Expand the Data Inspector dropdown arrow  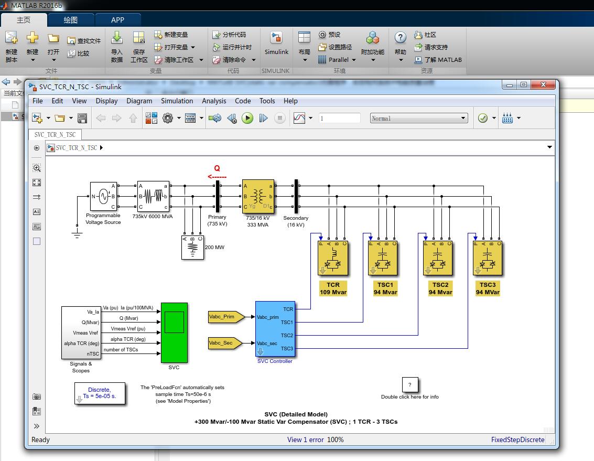coord(311,119)
